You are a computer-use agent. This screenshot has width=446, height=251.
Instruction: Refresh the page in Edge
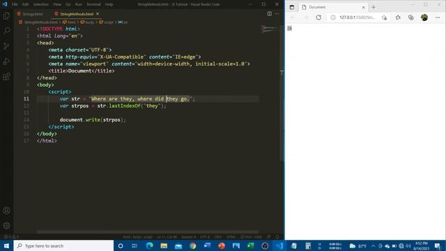[318, 17]
